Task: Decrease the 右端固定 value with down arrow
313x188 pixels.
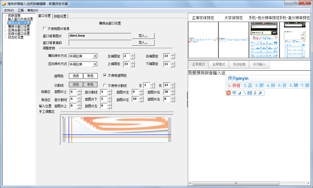Action: coord(173,57)
